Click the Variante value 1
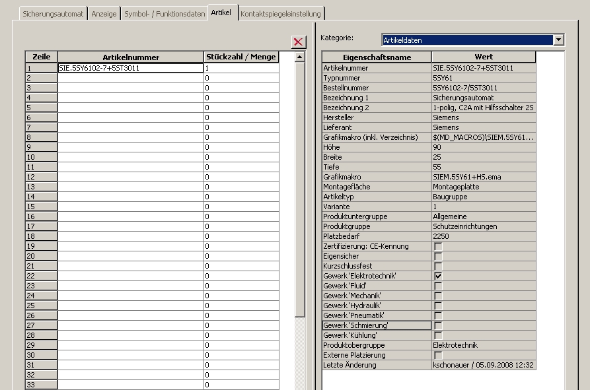The image size is (590, 390). point(484,207)
